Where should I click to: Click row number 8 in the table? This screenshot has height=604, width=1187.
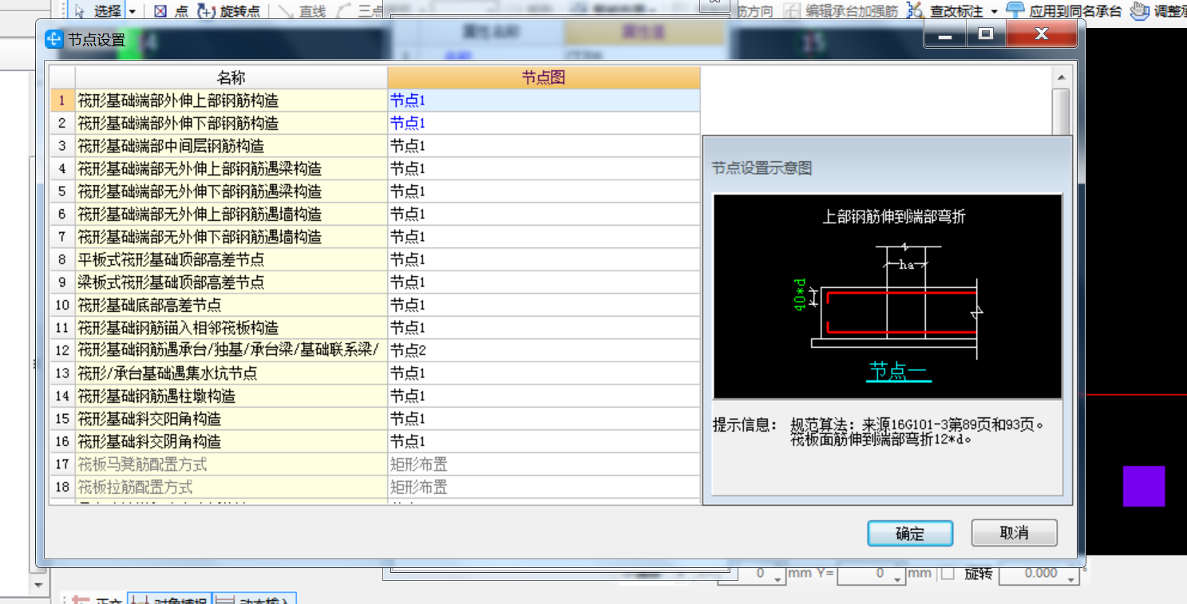tap(62, 259)
